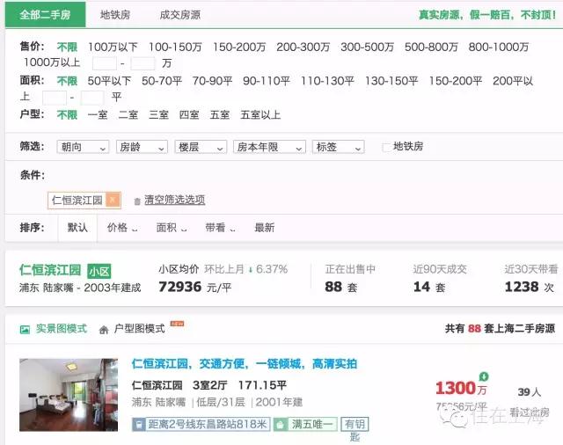Image resolution: width=563 pixels, height=445 pixels.
Task: Open the 仁恒滨江园 community name link
Action: [50, 270]
